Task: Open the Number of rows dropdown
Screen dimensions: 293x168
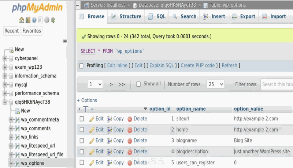Action: click(x=215, y=84)
